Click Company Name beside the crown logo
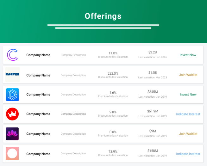The width and height of the screenshot is (207, 166). click(x=38, y=114)
